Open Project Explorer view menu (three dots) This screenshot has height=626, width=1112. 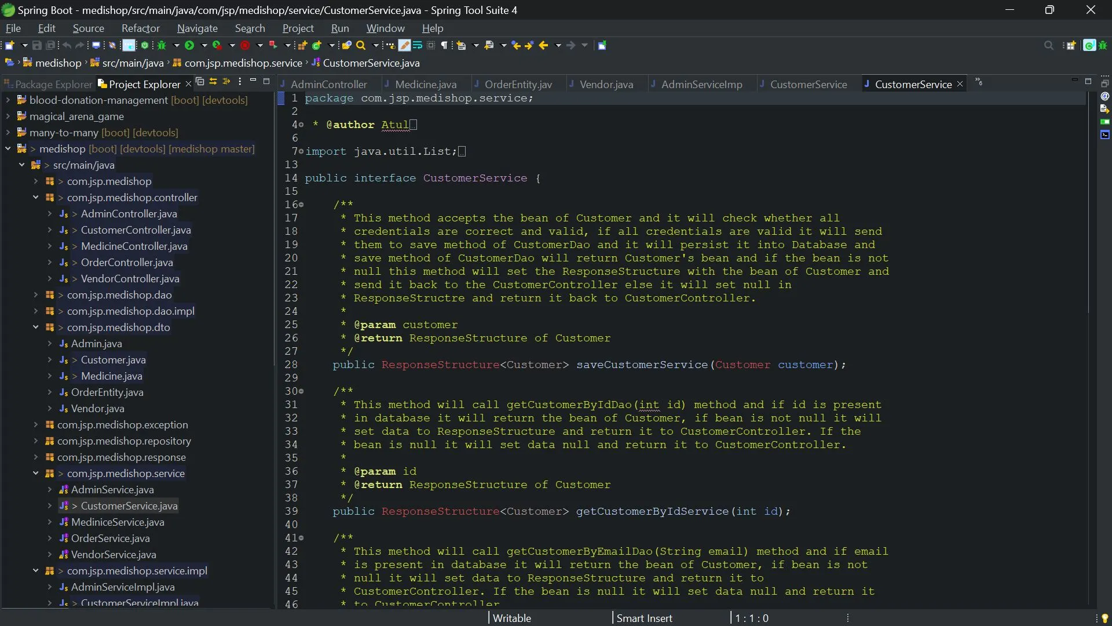240,82
